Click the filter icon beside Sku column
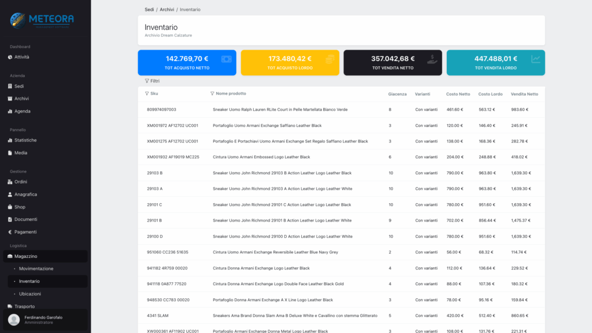The height and width of the screenshot is (333, 592). 147,93
